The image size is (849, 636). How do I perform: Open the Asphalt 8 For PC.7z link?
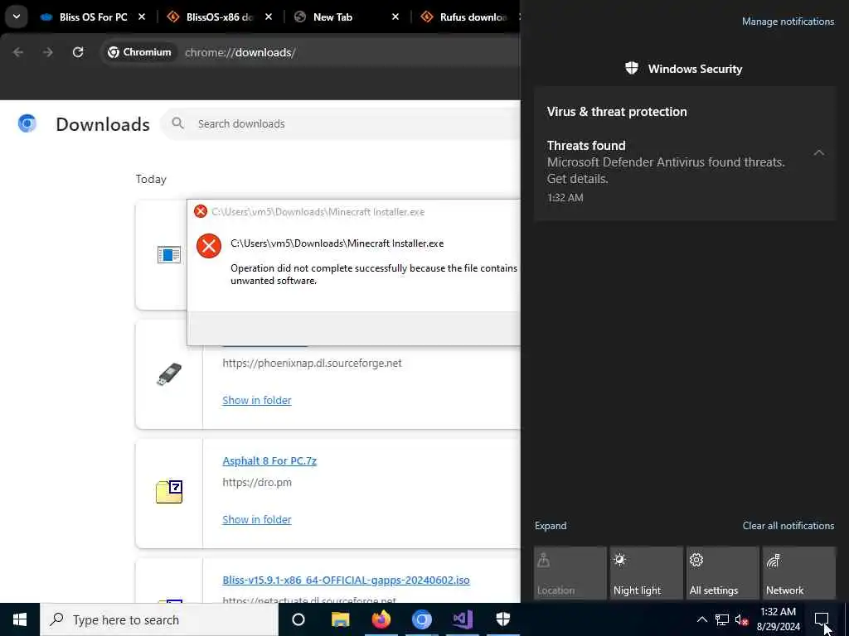coord(269,460)
